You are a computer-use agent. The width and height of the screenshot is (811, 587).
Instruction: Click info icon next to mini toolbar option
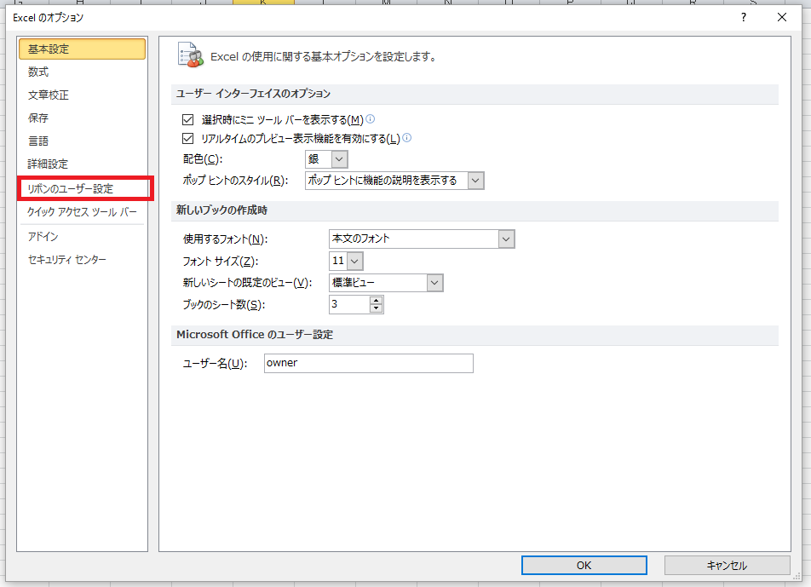(x=371, y=119)
